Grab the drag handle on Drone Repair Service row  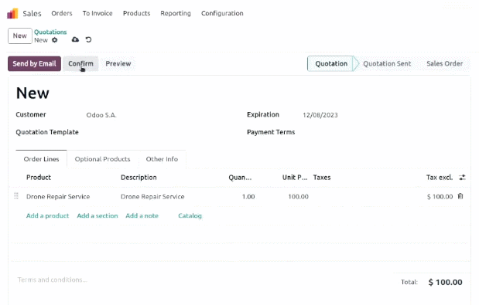tap(16, 196)
